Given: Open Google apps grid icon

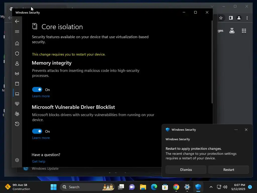Looking at the screenshot, I should (x=244, y=31).
